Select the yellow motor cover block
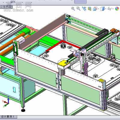Screen dimensions: 120x120 [64, 63]
